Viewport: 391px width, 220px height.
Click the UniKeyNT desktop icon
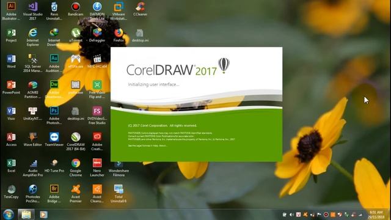point(32,113)
